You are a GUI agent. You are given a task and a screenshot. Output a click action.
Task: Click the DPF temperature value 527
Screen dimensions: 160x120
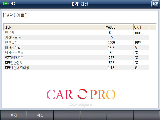coord(111,63)
